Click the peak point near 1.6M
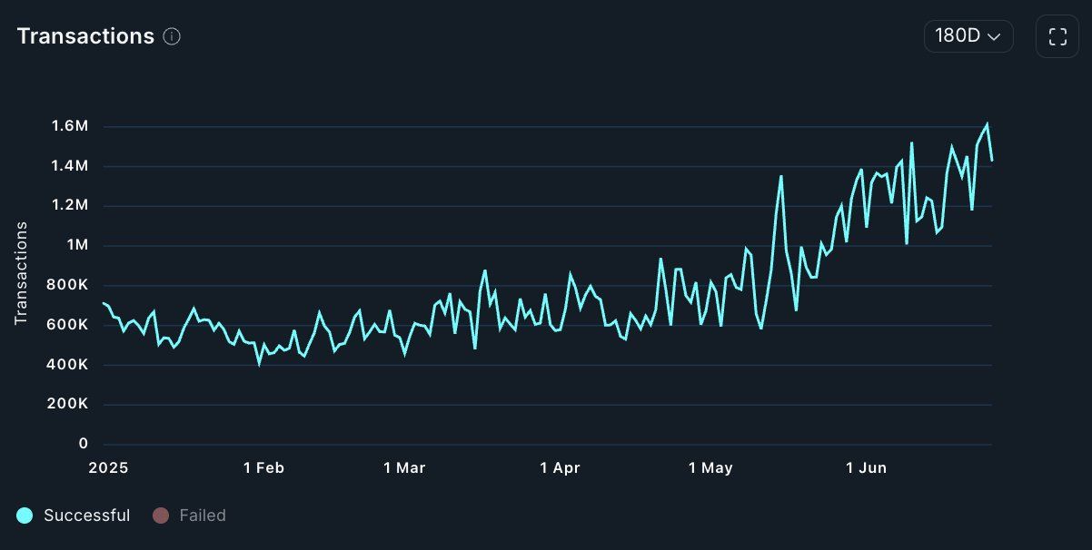 tap(987, 122)
